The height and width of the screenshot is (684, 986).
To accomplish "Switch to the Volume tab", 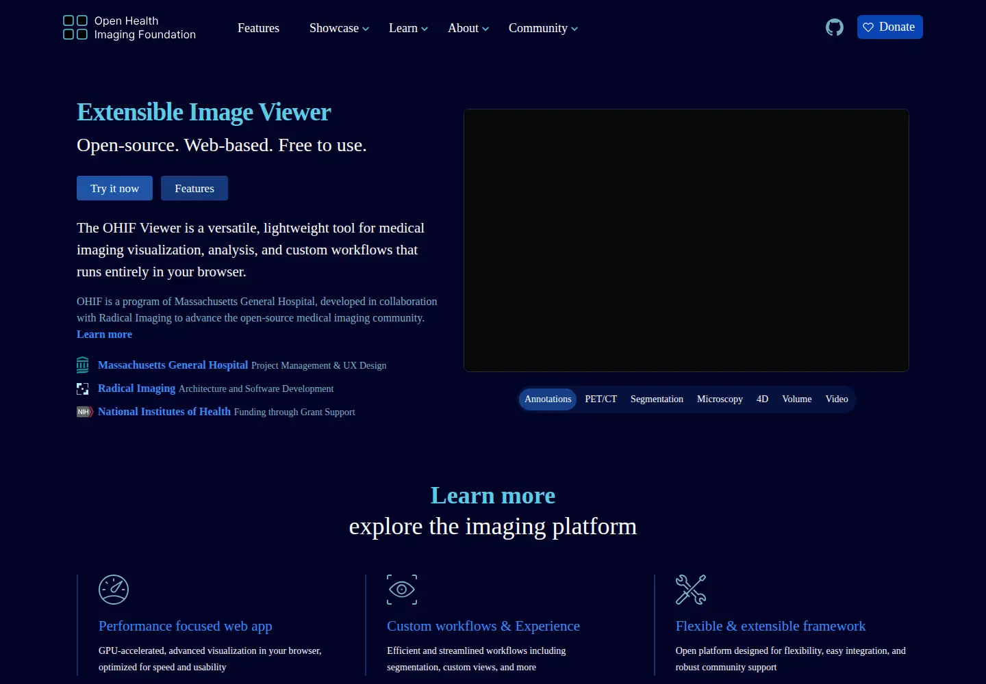I will 797,399.
